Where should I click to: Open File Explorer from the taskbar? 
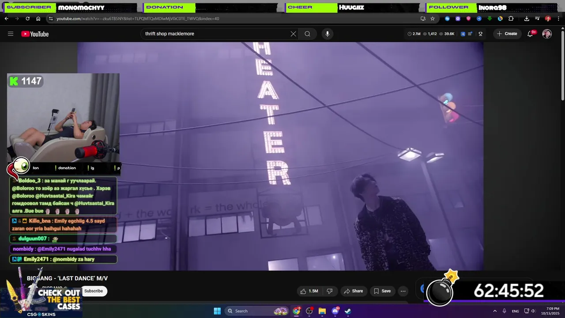pos(322,311)
